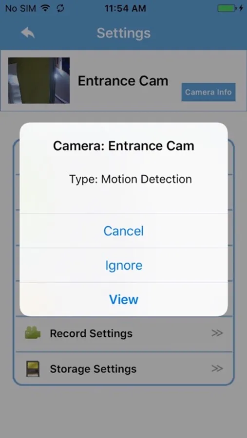Expand Storage Settings via its double chevron

(217, 369)
